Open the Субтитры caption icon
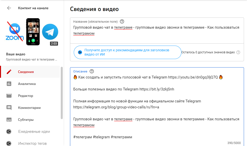The image size is (247, 146). click(9, 120)
